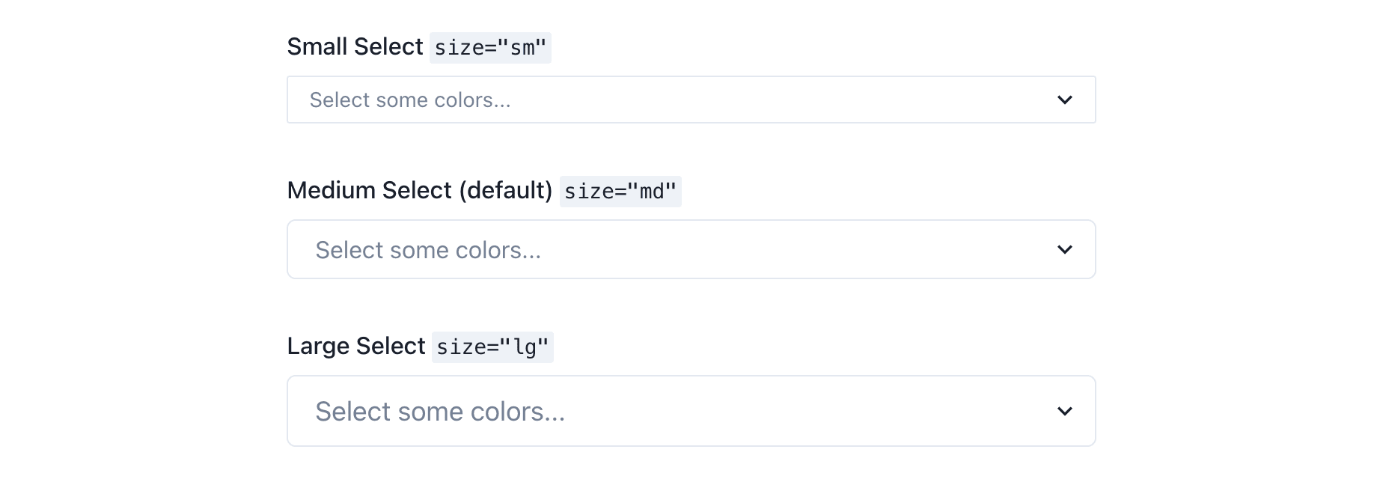Collapse the Small Select dropdown arrow
Screen dimensions: 1380x485
[x=1066, y=99]
